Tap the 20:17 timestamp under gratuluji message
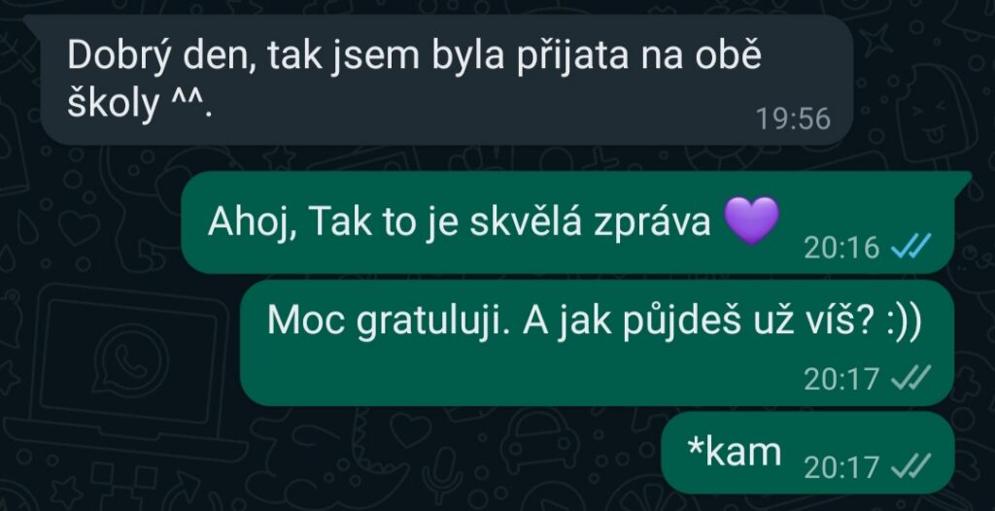Screen dimensions: 995x511 841,380
